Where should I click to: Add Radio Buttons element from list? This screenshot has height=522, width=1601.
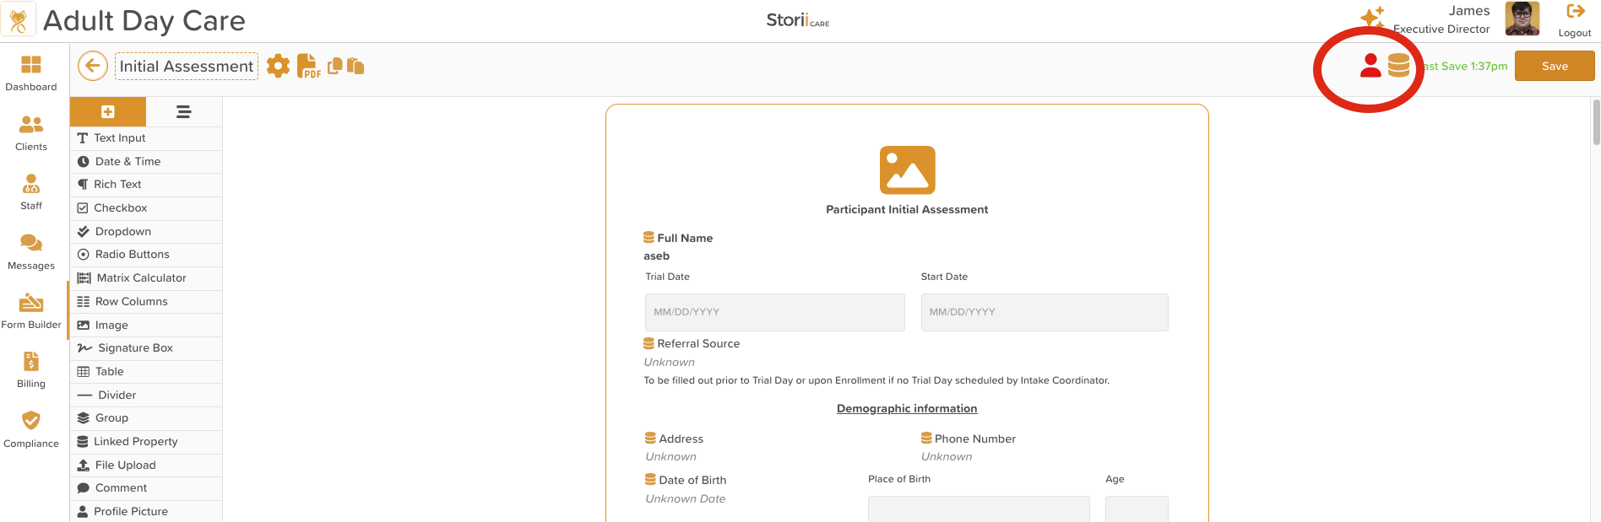(132, 254)
